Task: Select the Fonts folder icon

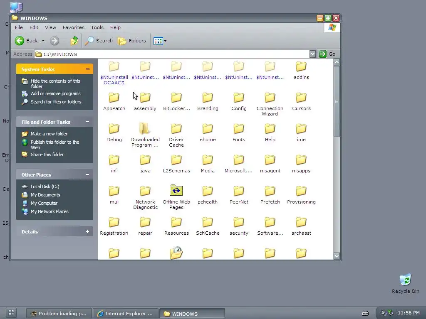Action: tap(238, 129)
